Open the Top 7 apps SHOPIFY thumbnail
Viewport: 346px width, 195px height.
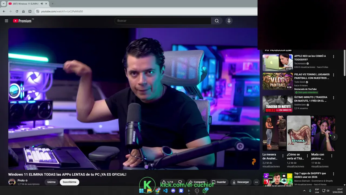[278, 179]
